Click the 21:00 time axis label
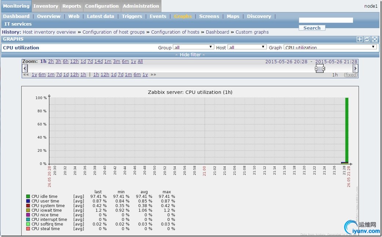 205,171
